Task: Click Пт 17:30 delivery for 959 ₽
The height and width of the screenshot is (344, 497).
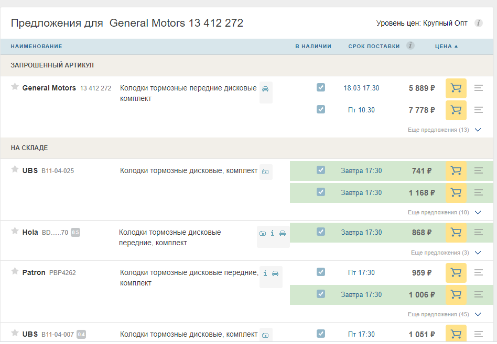Action: (361, 272)
